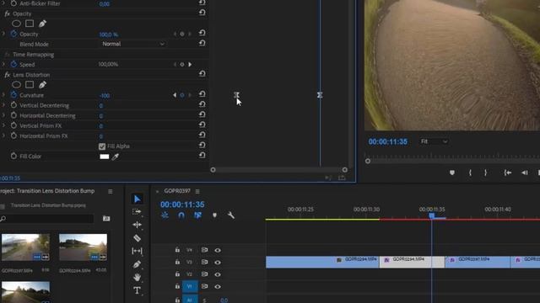Toggle the nest sequence insert icon
Image resolution: width=540 pixels, height=303 pixels.
[x=165, y=215]
